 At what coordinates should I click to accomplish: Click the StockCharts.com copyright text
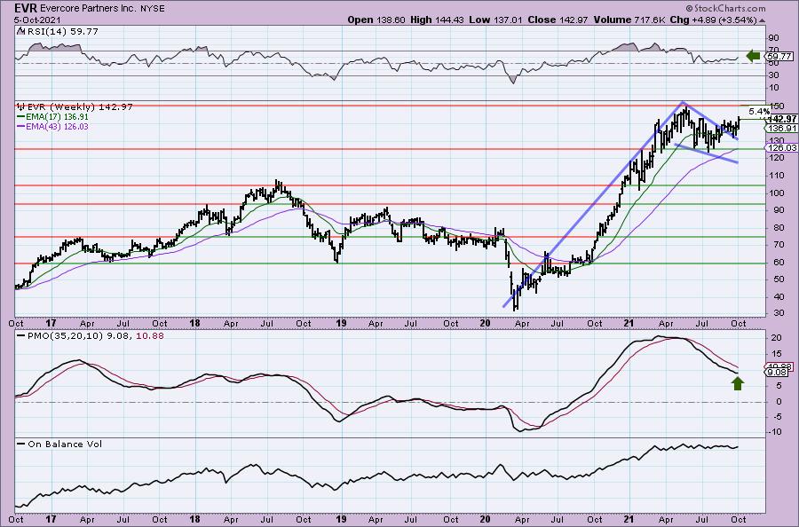point(725,8)
